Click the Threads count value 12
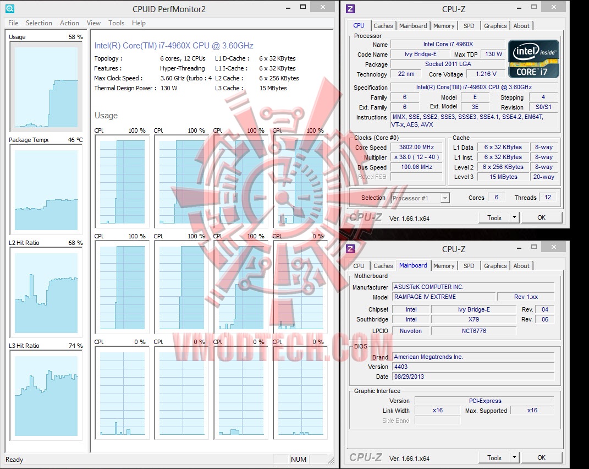 point(548,197)
